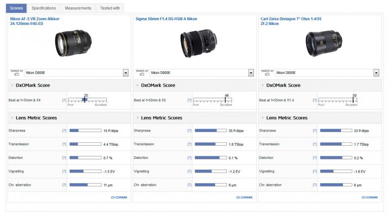Viewport: 392px width, 217px height.
Task: Click the camera icon under the Nikon lens 'tested on'
Action: click(x=17, y=74)
